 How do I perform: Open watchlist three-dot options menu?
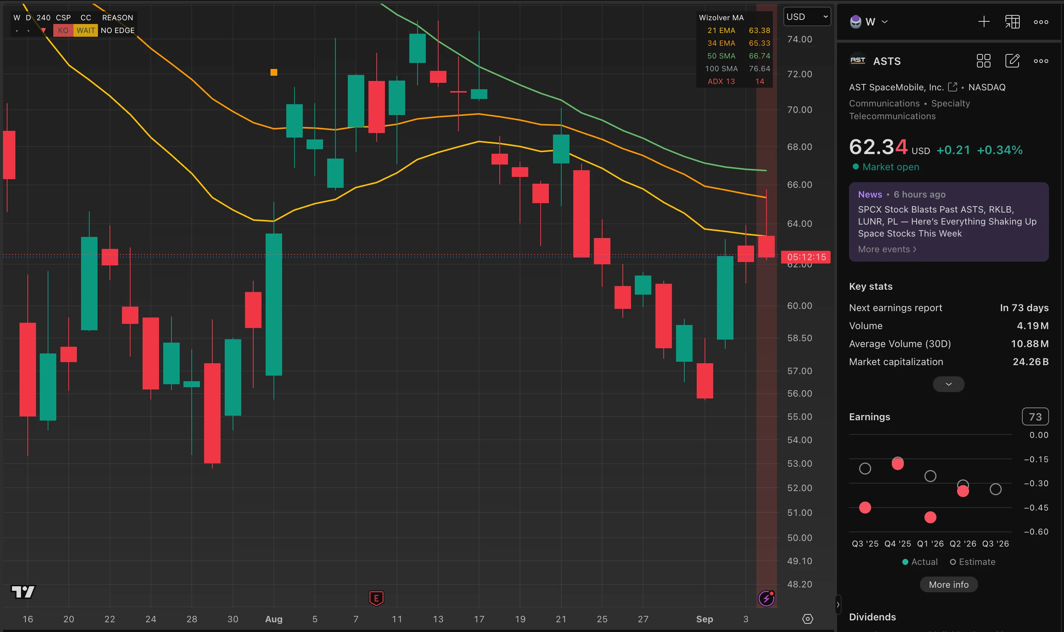(1041, 22)
